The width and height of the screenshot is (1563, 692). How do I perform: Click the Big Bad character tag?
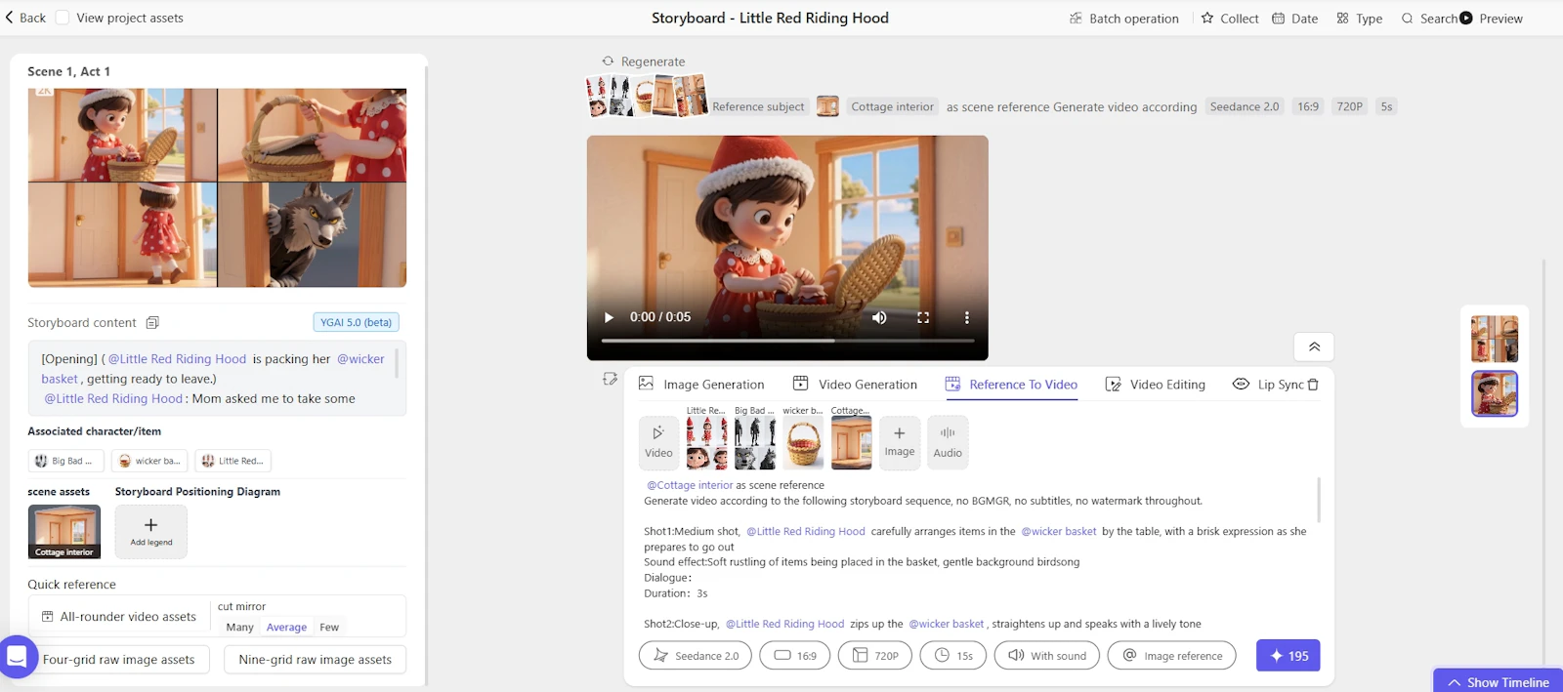(x=65, y=461)
